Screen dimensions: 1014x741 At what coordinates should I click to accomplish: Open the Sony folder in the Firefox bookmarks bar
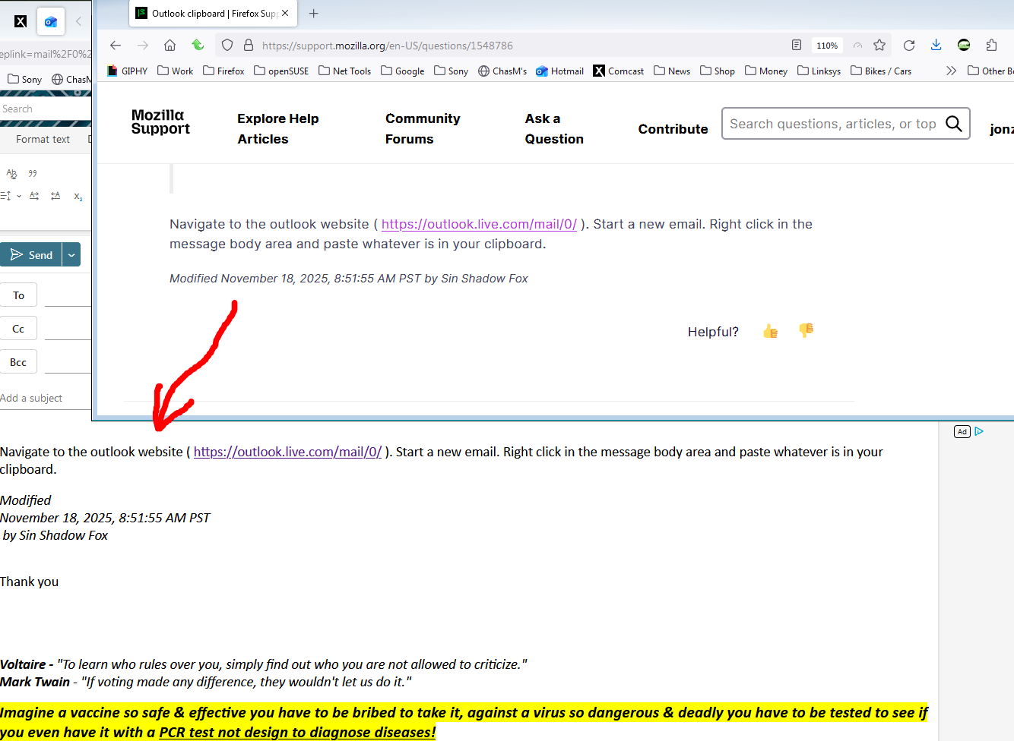(452, 71)
